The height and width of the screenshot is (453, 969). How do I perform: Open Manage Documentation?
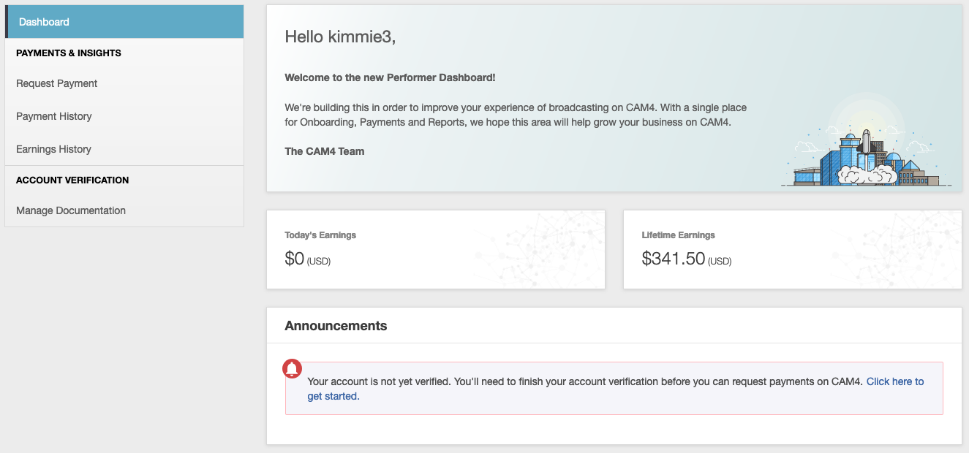(71, 210)
